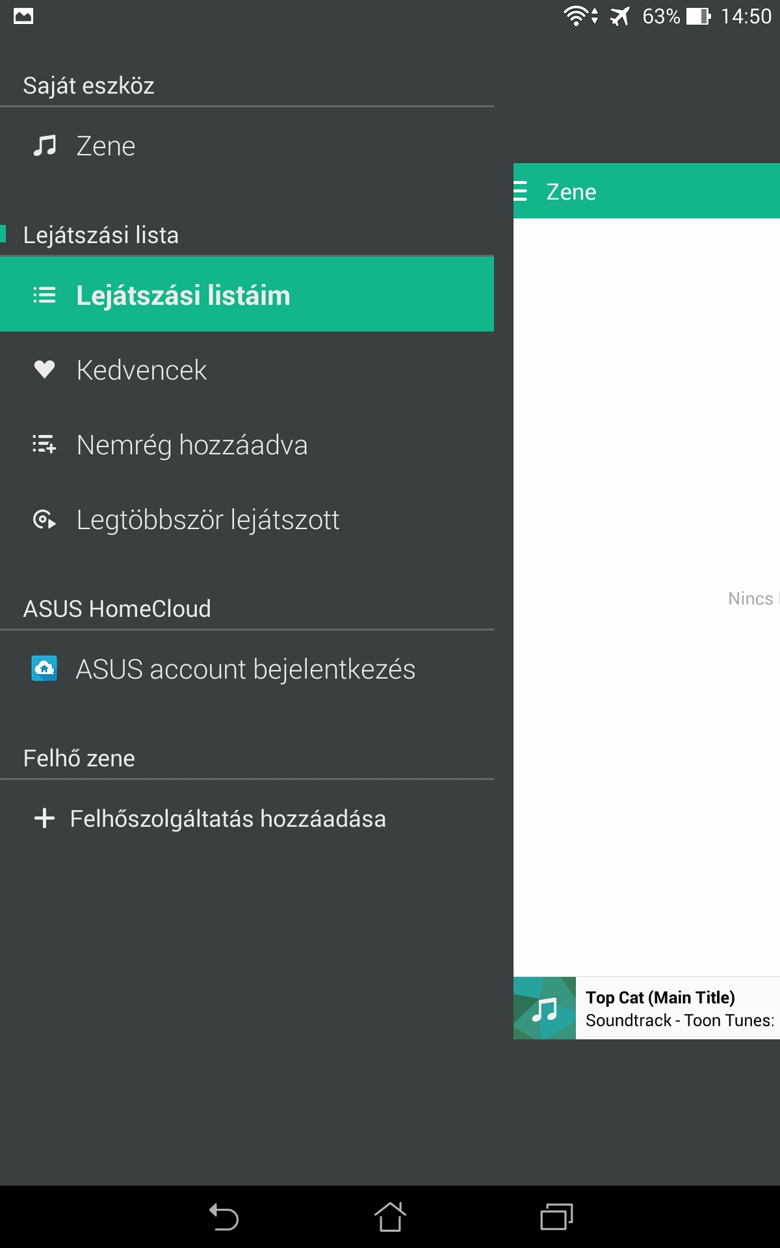Tap the Android back navigation button
The height and width of the screenshot is (1248, 780).
[x=224, y=1217]
